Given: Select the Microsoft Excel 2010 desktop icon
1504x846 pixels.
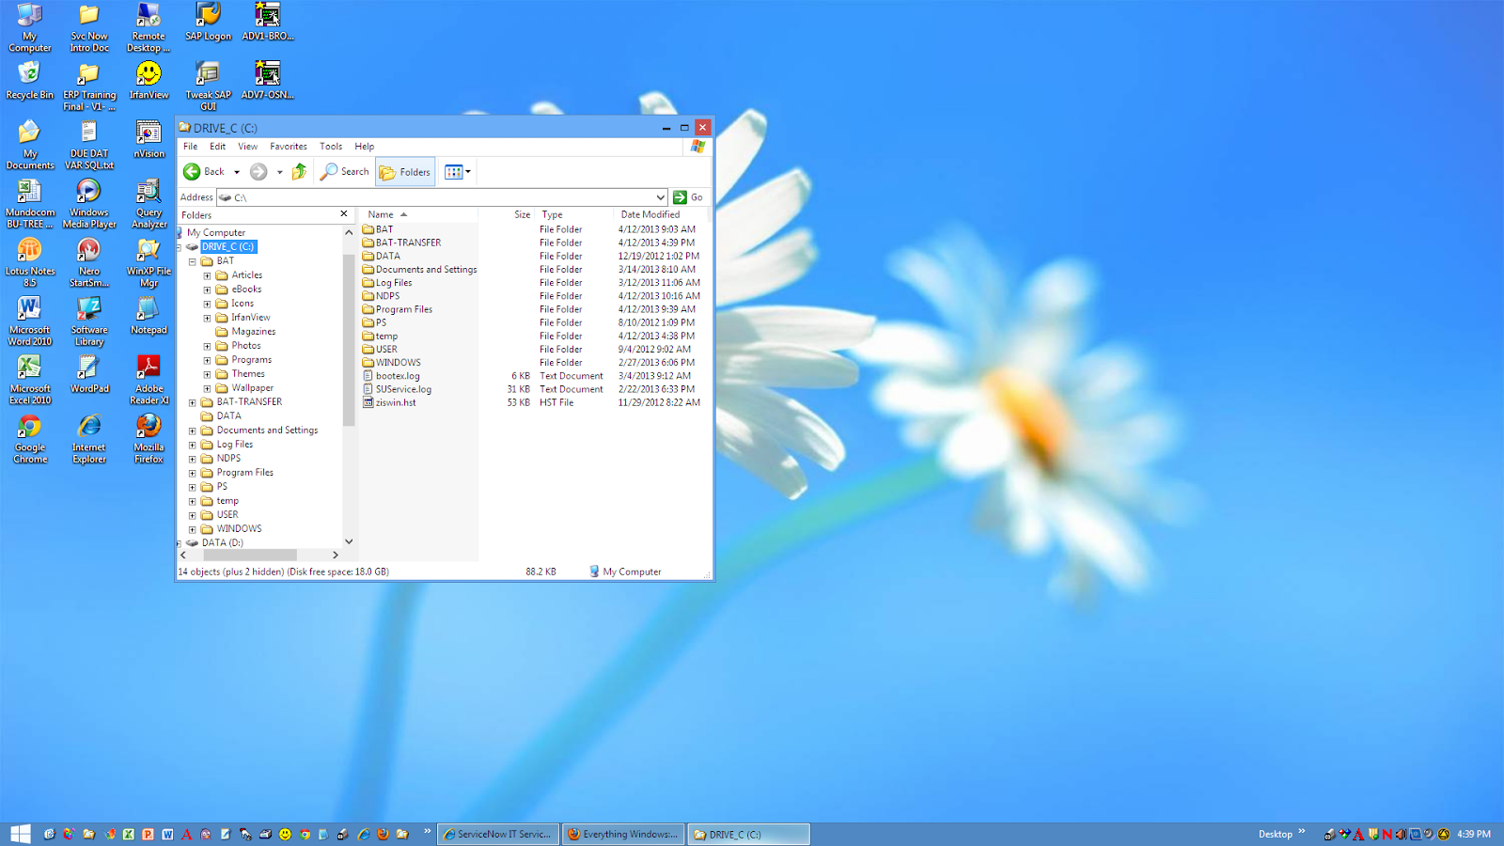Looking at the screenshot, I should coord(30,381).
